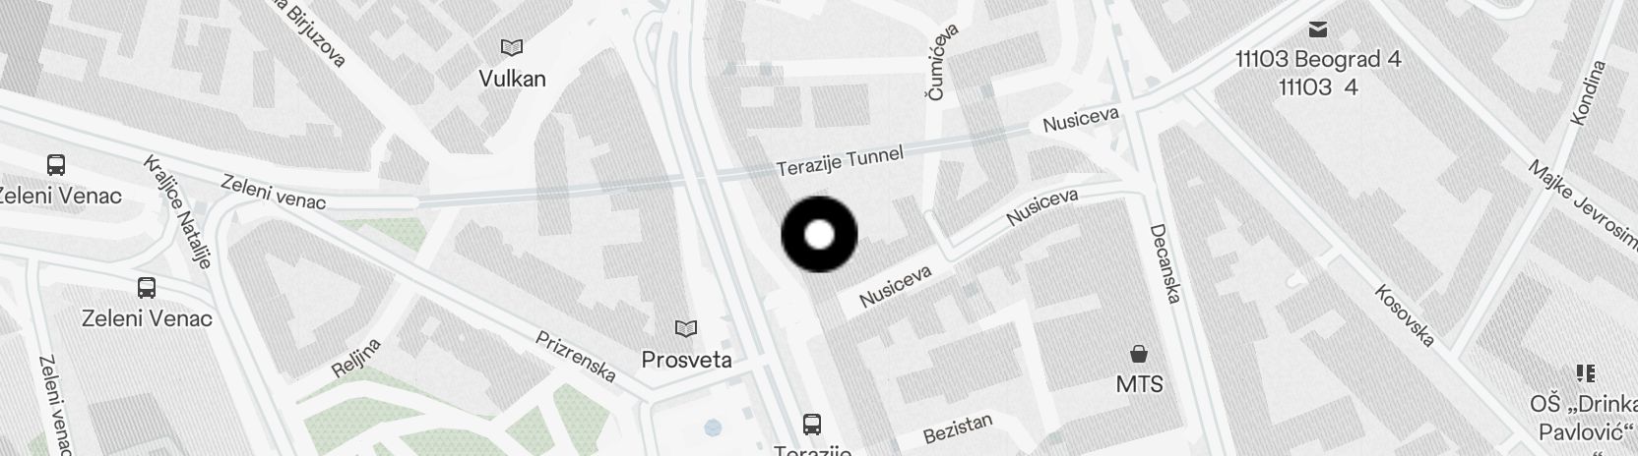The height and width of the screenshot is (456, 1638).
Task: Click the Terazije Tunnel label
Action: (x=840, y=157)
